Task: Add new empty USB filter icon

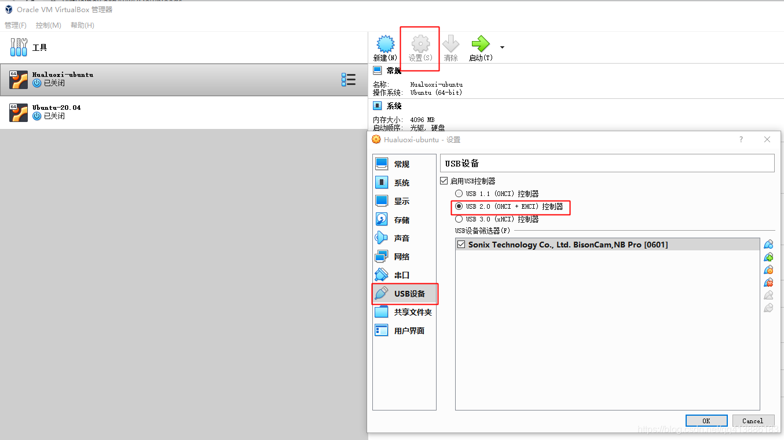Action: click(x=768, y=245)
